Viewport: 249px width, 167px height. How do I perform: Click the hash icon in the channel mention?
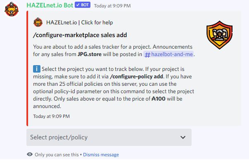point(147,54)
